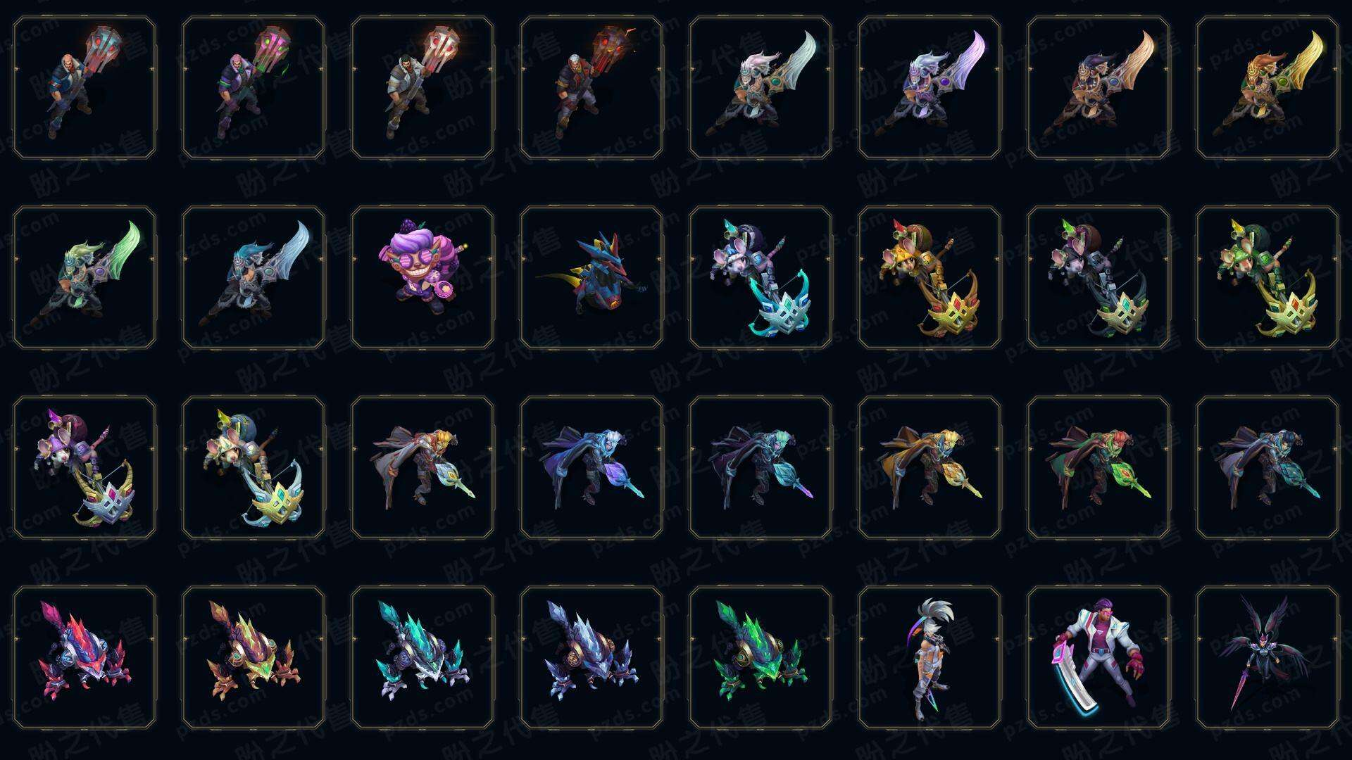Click the blue and red fox-like creature
Image resolution: width=1352 pixels, height=760 pixels.
591,277
